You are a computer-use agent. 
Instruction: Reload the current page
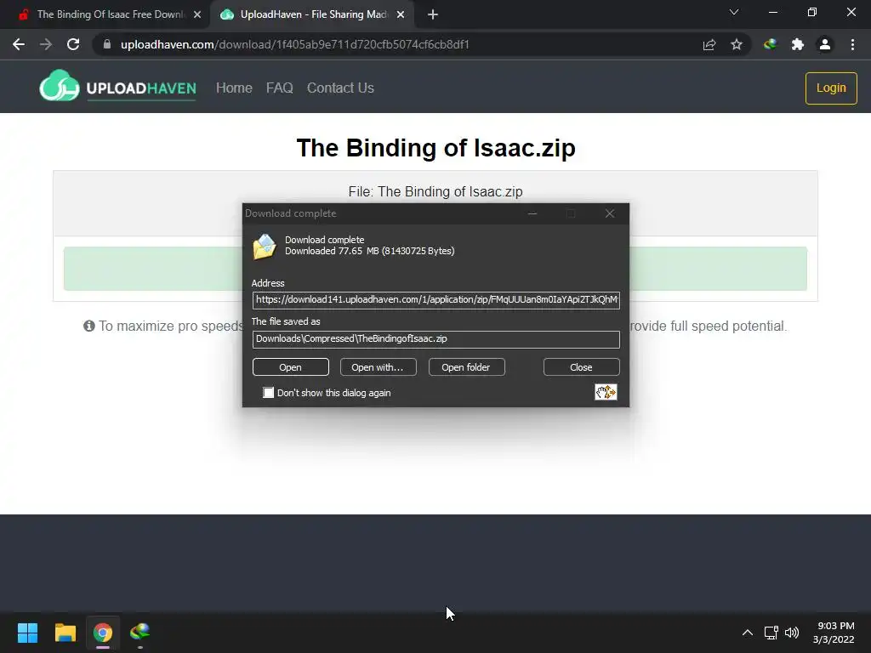[x=73, y=44]
